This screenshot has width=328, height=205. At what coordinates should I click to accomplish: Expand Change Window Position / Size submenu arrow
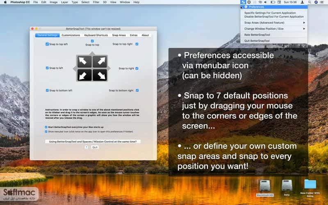tap(304, 29)
